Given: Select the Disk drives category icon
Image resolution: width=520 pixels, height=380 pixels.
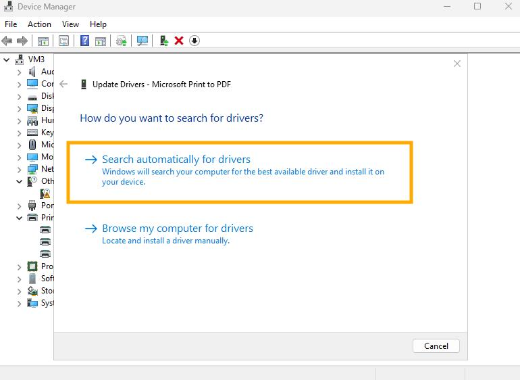Looking at the screenshot, I should 32,97.
